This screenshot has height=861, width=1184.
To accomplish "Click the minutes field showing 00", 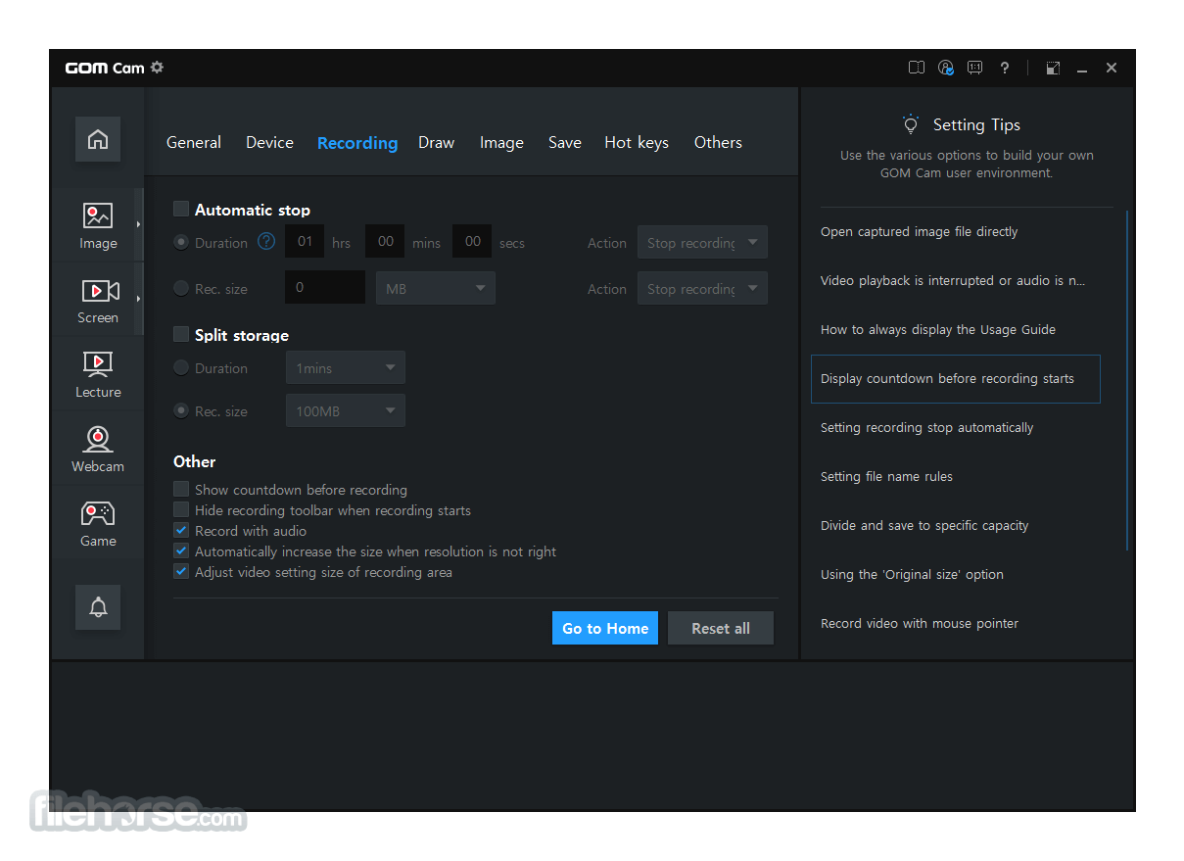I will coord(385,242).
